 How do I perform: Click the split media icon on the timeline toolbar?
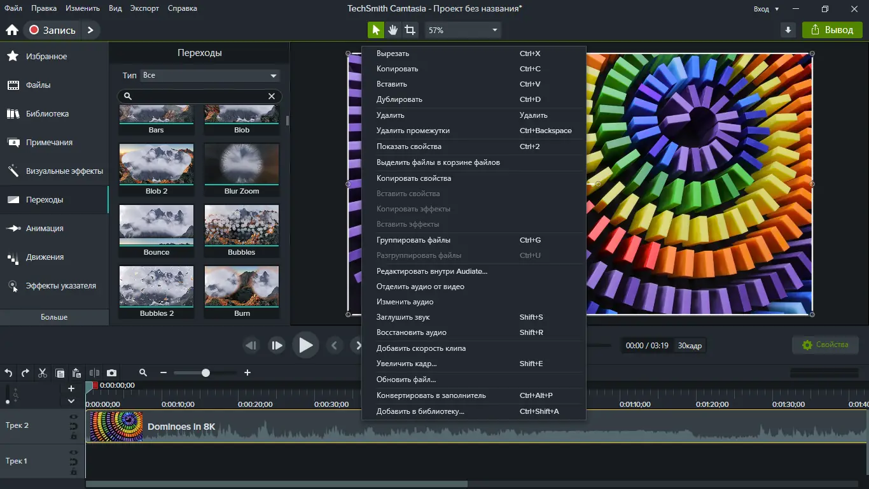94,373
